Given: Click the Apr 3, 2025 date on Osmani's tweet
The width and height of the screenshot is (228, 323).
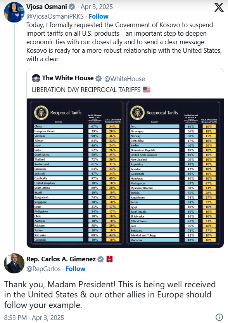Looking at the screenshot, I should coord(97,7).
